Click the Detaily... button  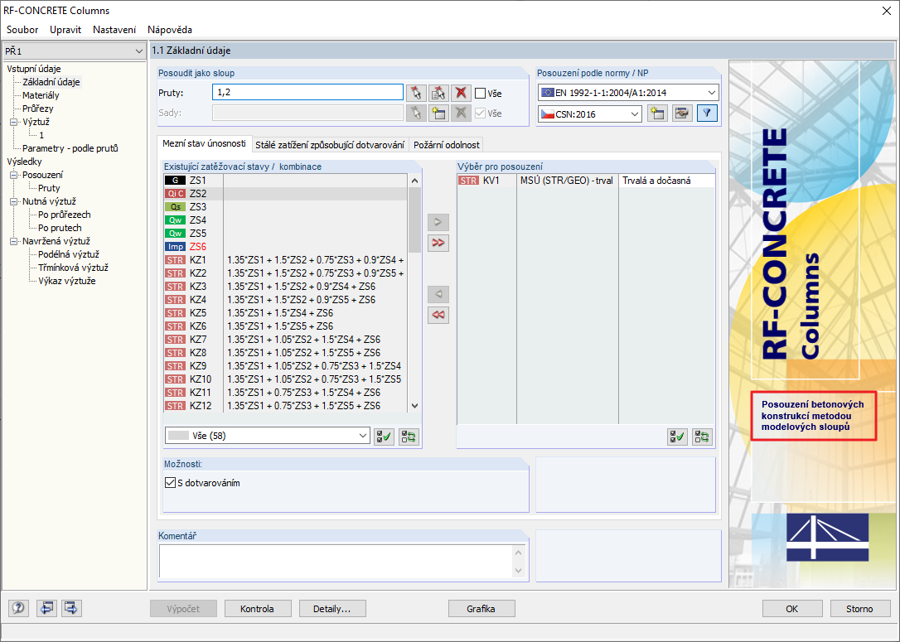[x=331, y=609]
